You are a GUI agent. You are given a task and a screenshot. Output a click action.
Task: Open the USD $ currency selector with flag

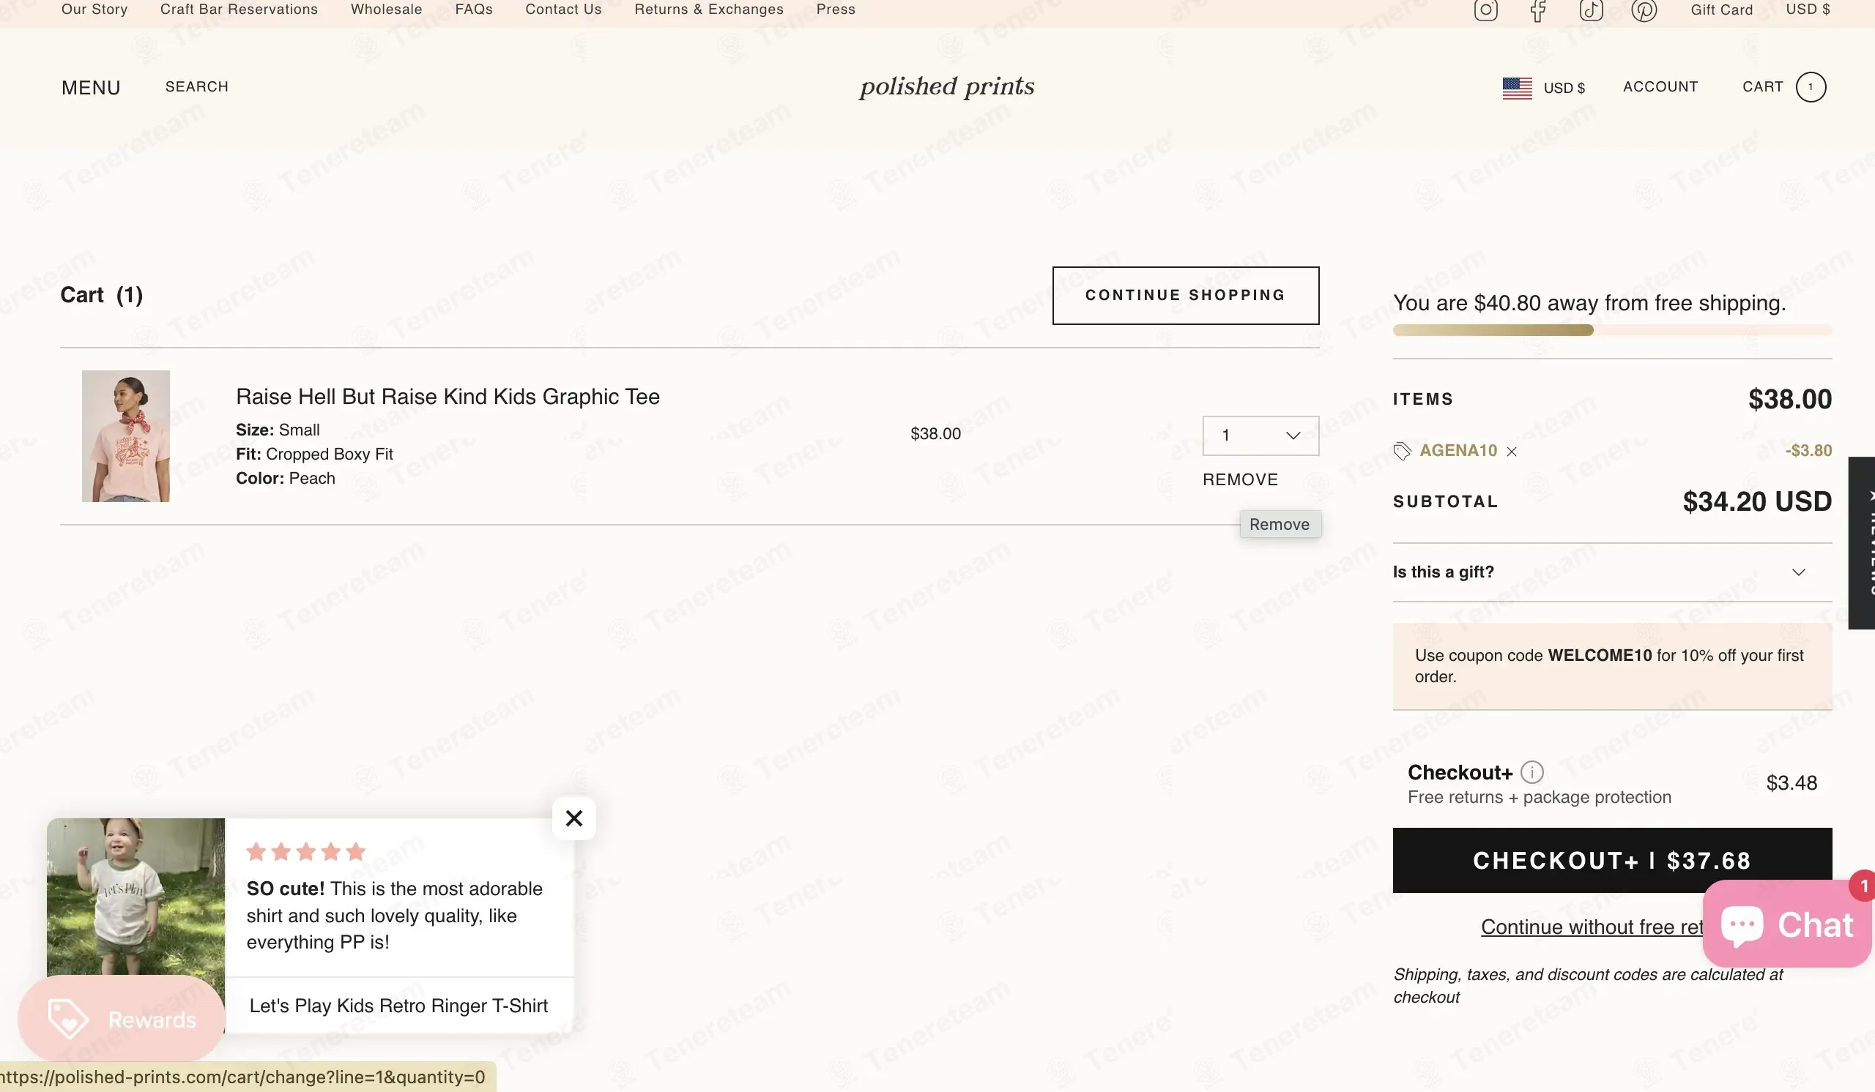click(1543, 88)
